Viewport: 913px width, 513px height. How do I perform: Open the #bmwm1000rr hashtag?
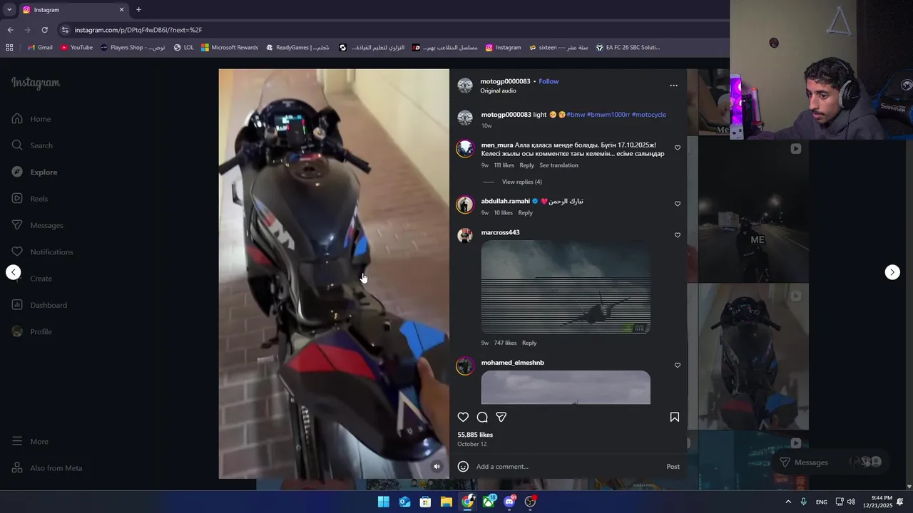[608, 115]
